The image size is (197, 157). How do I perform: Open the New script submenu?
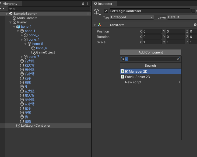click(x=151, y=82)
